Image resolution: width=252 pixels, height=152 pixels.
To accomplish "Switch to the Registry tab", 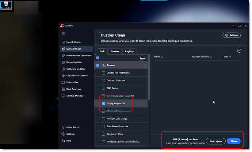I will coord(129,52).
